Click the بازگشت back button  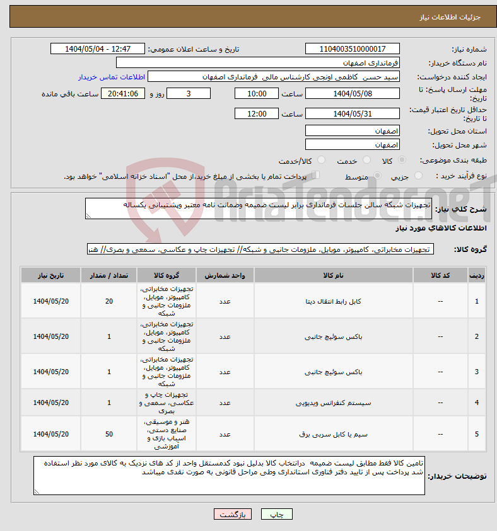233,514
